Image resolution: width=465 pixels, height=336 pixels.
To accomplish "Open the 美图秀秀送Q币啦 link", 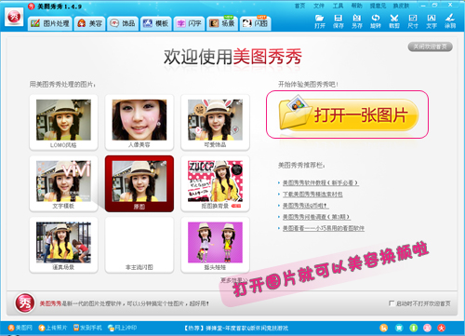I will pyautogui.click(x=305, y=206).
